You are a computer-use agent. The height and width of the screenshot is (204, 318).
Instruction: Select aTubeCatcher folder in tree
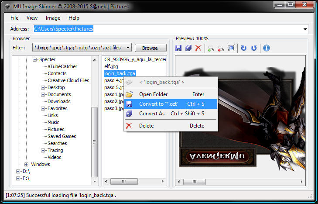(62, 66)
